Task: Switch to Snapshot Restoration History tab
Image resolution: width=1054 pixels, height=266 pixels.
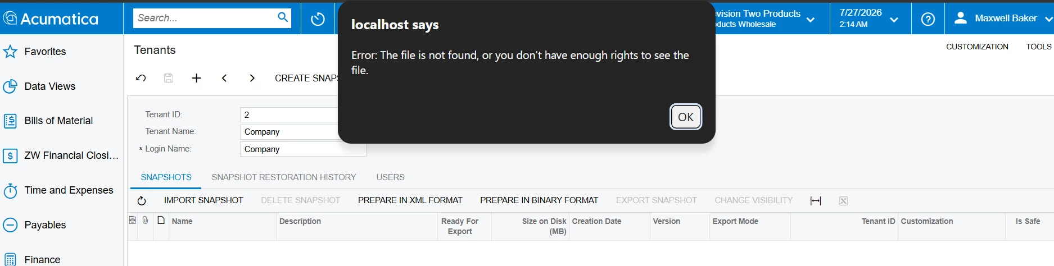Action: point(284,177)
